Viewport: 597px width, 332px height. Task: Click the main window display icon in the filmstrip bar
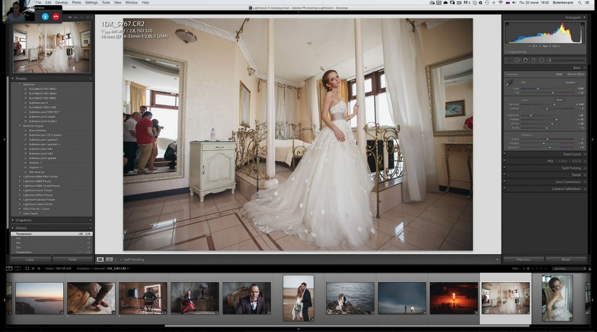(x=9, y=268)
